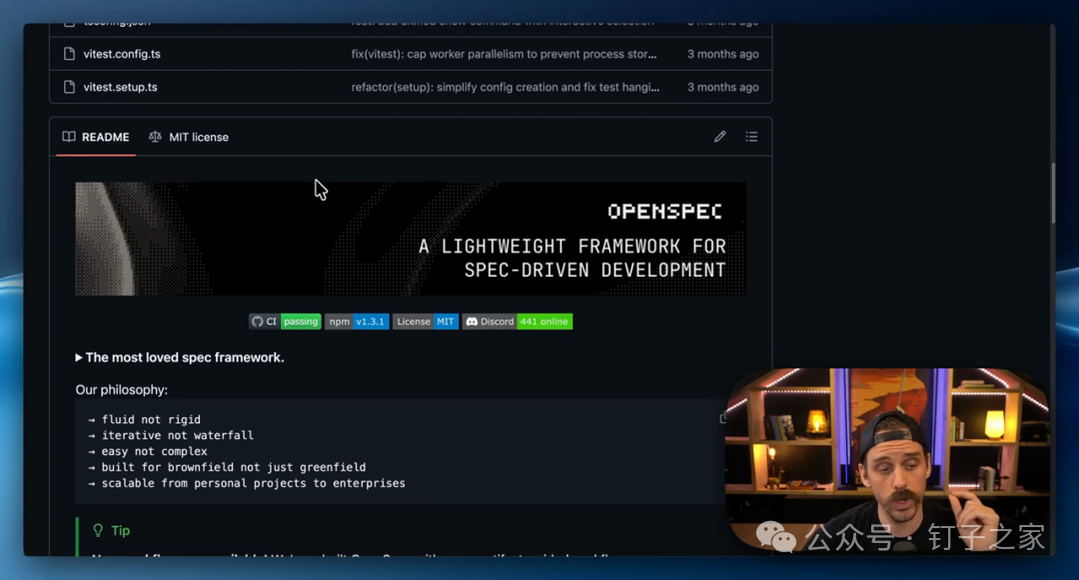The height and width of the screenshot is (580, 1079).
Task: Click "built for brownfield not just greenfield" line
Action: (227, 467)
